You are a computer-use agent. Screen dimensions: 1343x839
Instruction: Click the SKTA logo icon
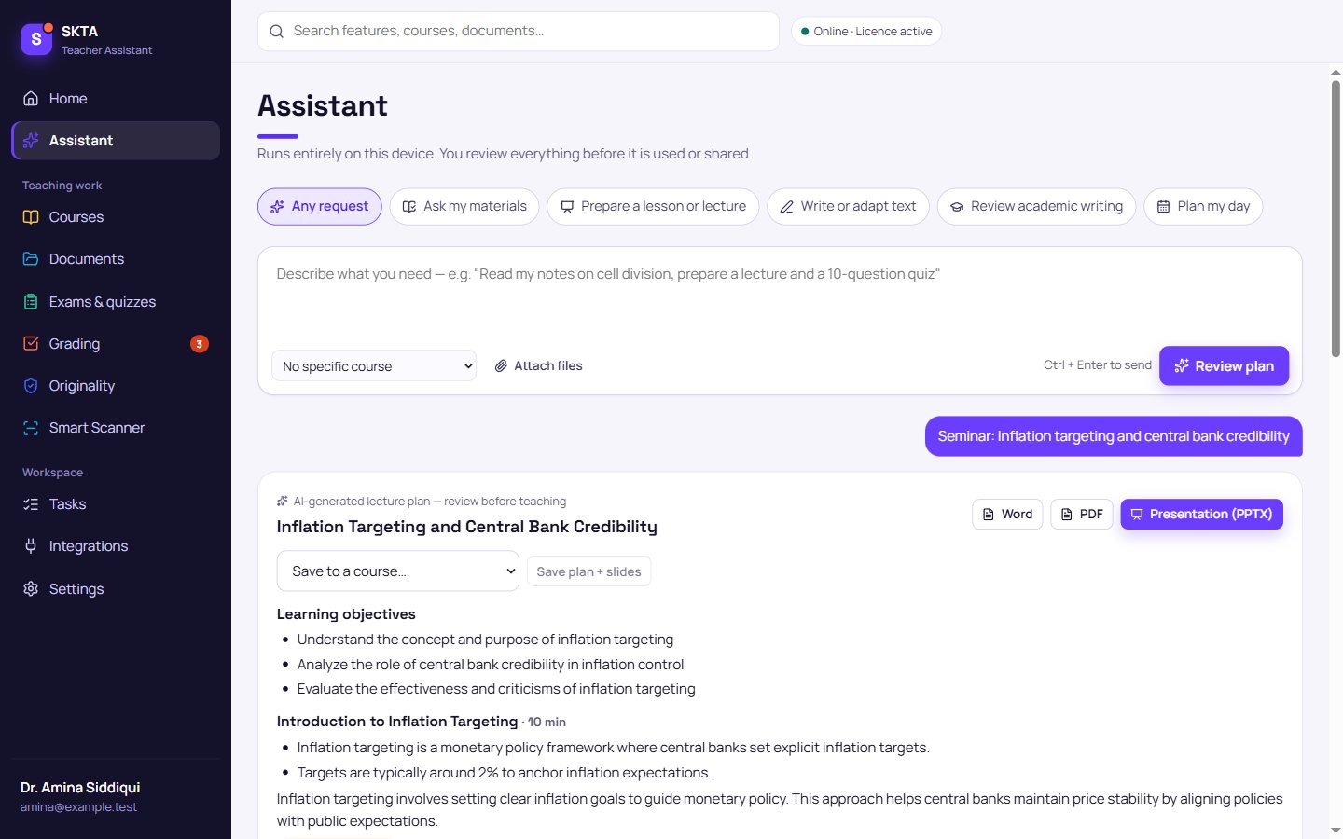pyautogui.click(x=36, y=39)
